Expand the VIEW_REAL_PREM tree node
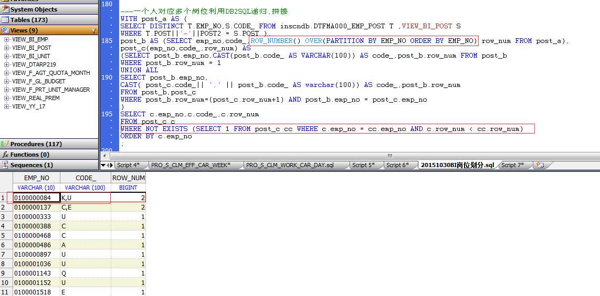The height and width of the screenshot is (296, 600). pyautogui.click(x=6, y=98)
